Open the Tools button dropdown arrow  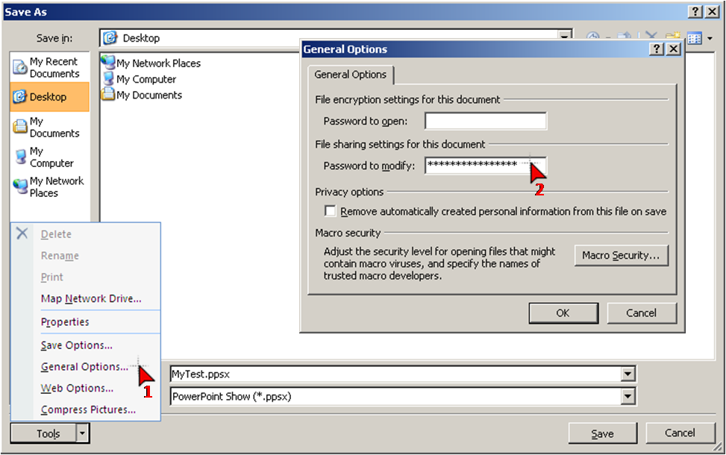coord(82,433)
